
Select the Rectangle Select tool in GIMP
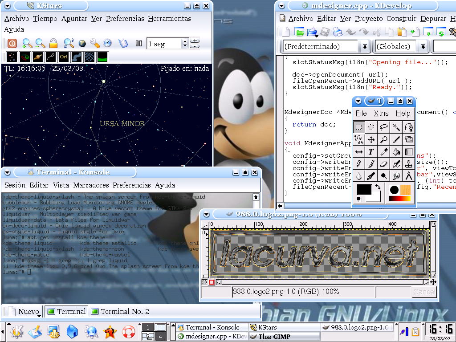tap(359, 127)
